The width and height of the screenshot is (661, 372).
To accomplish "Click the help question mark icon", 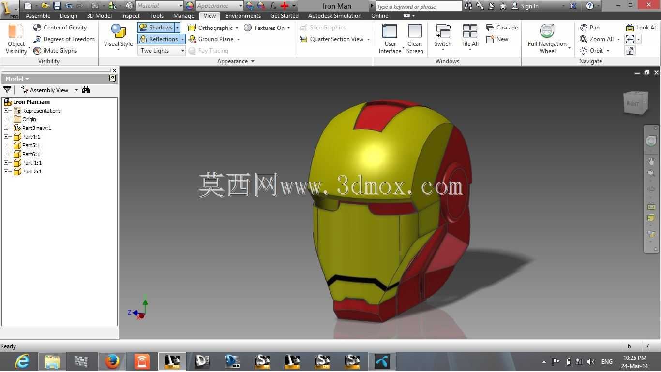I will [x=589, y=6].
